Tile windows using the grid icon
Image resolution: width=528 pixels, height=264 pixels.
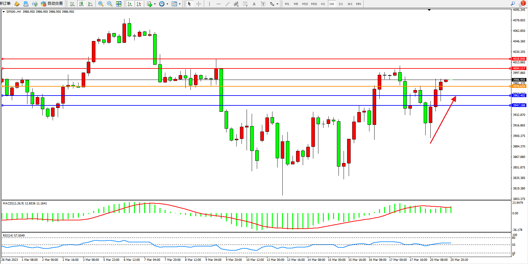[119, 4]
